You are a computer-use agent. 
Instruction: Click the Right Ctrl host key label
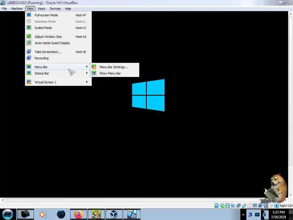[x=286, y=206]
